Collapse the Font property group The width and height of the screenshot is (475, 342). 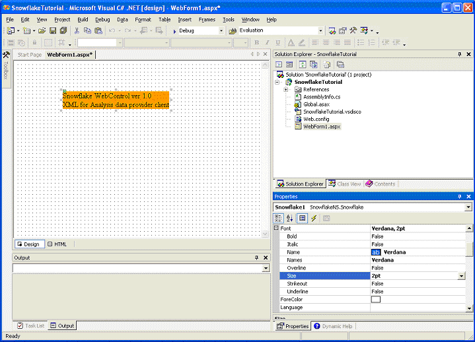276,228
